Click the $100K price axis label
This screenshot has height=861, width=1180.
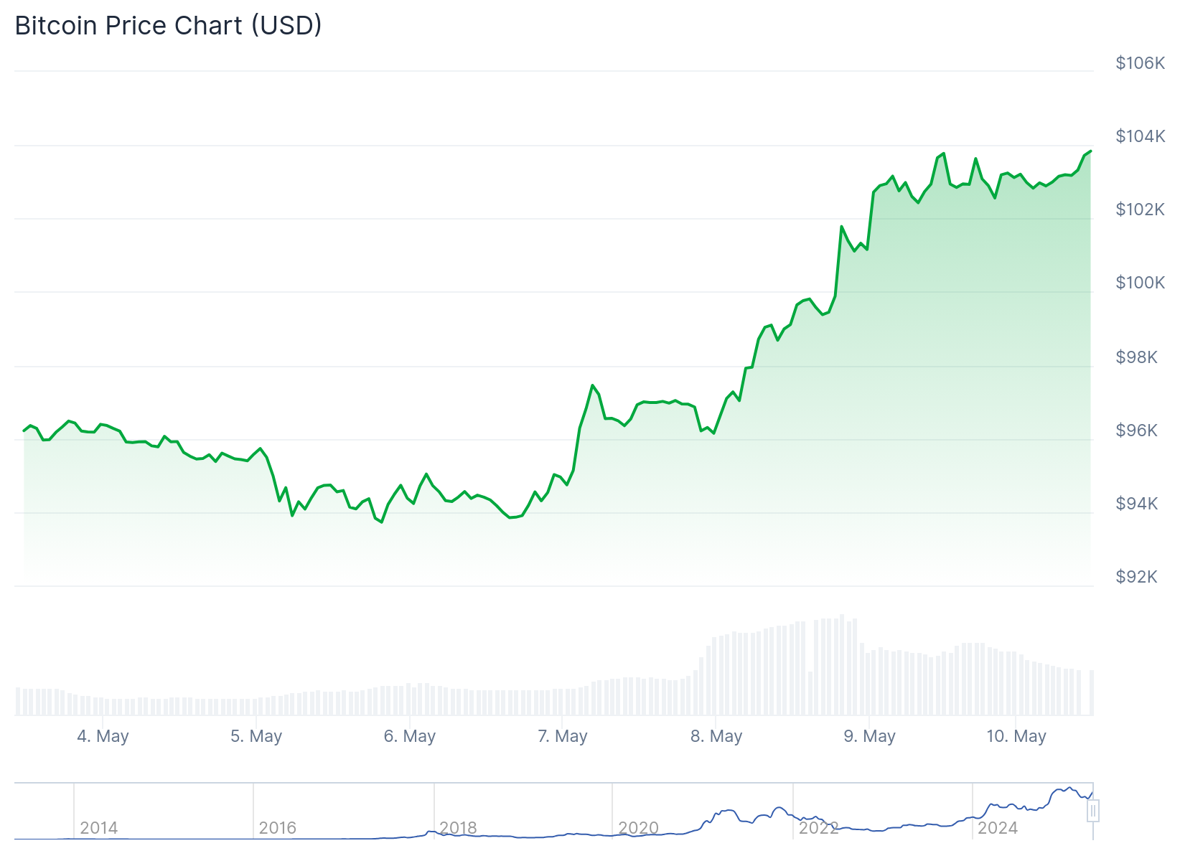(1140, 283)
